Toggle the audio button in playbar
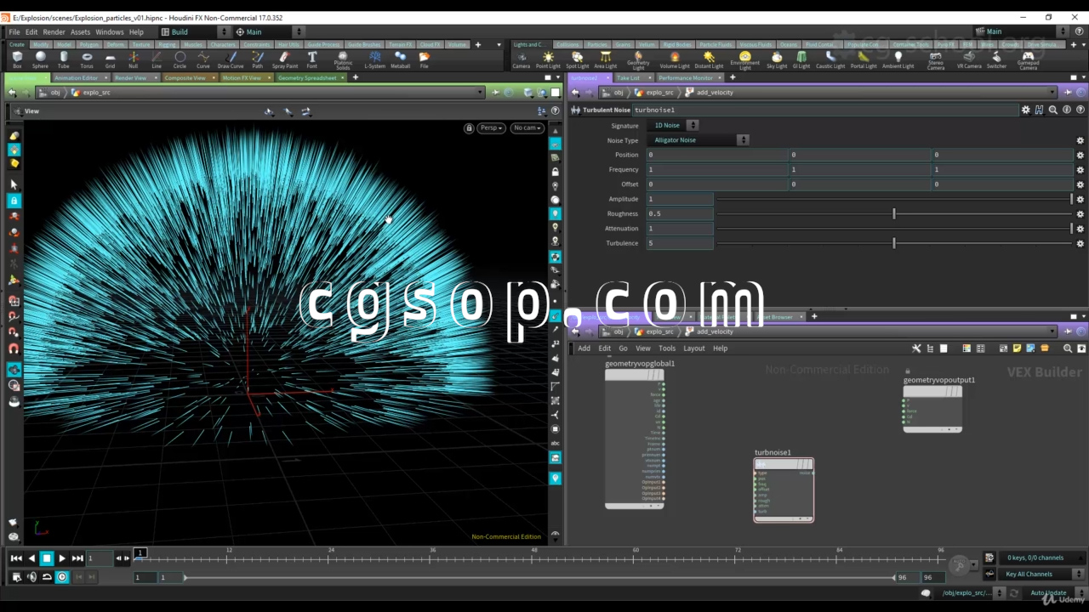The width and height of the screenshot is (1089, 612). tap(31, 577)
